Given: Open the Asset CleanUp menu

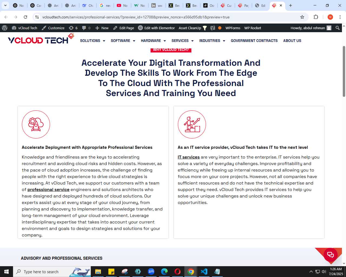Looking at the screenshot, I should click(x=193, y=28).
